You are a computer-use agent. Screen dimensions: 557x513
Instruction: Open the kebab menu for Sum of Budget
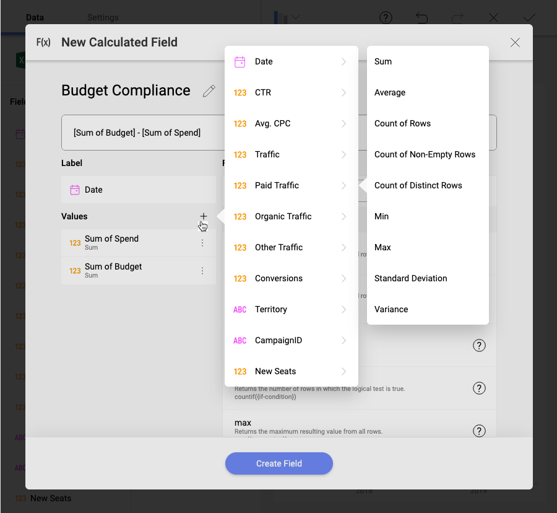pyautogui.click(x=202, y=271)
